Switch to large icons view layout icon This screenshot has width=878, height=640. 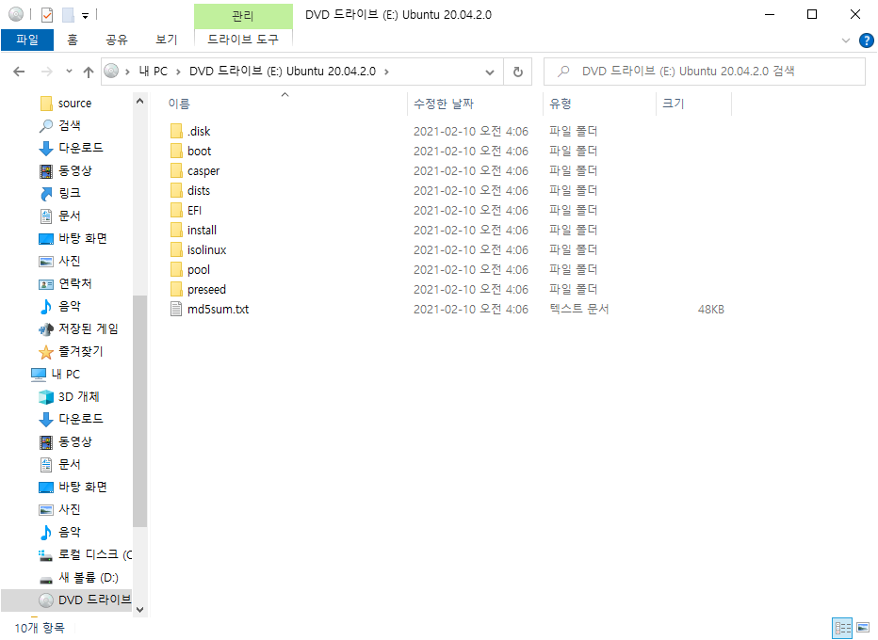[x=863, y=629]
